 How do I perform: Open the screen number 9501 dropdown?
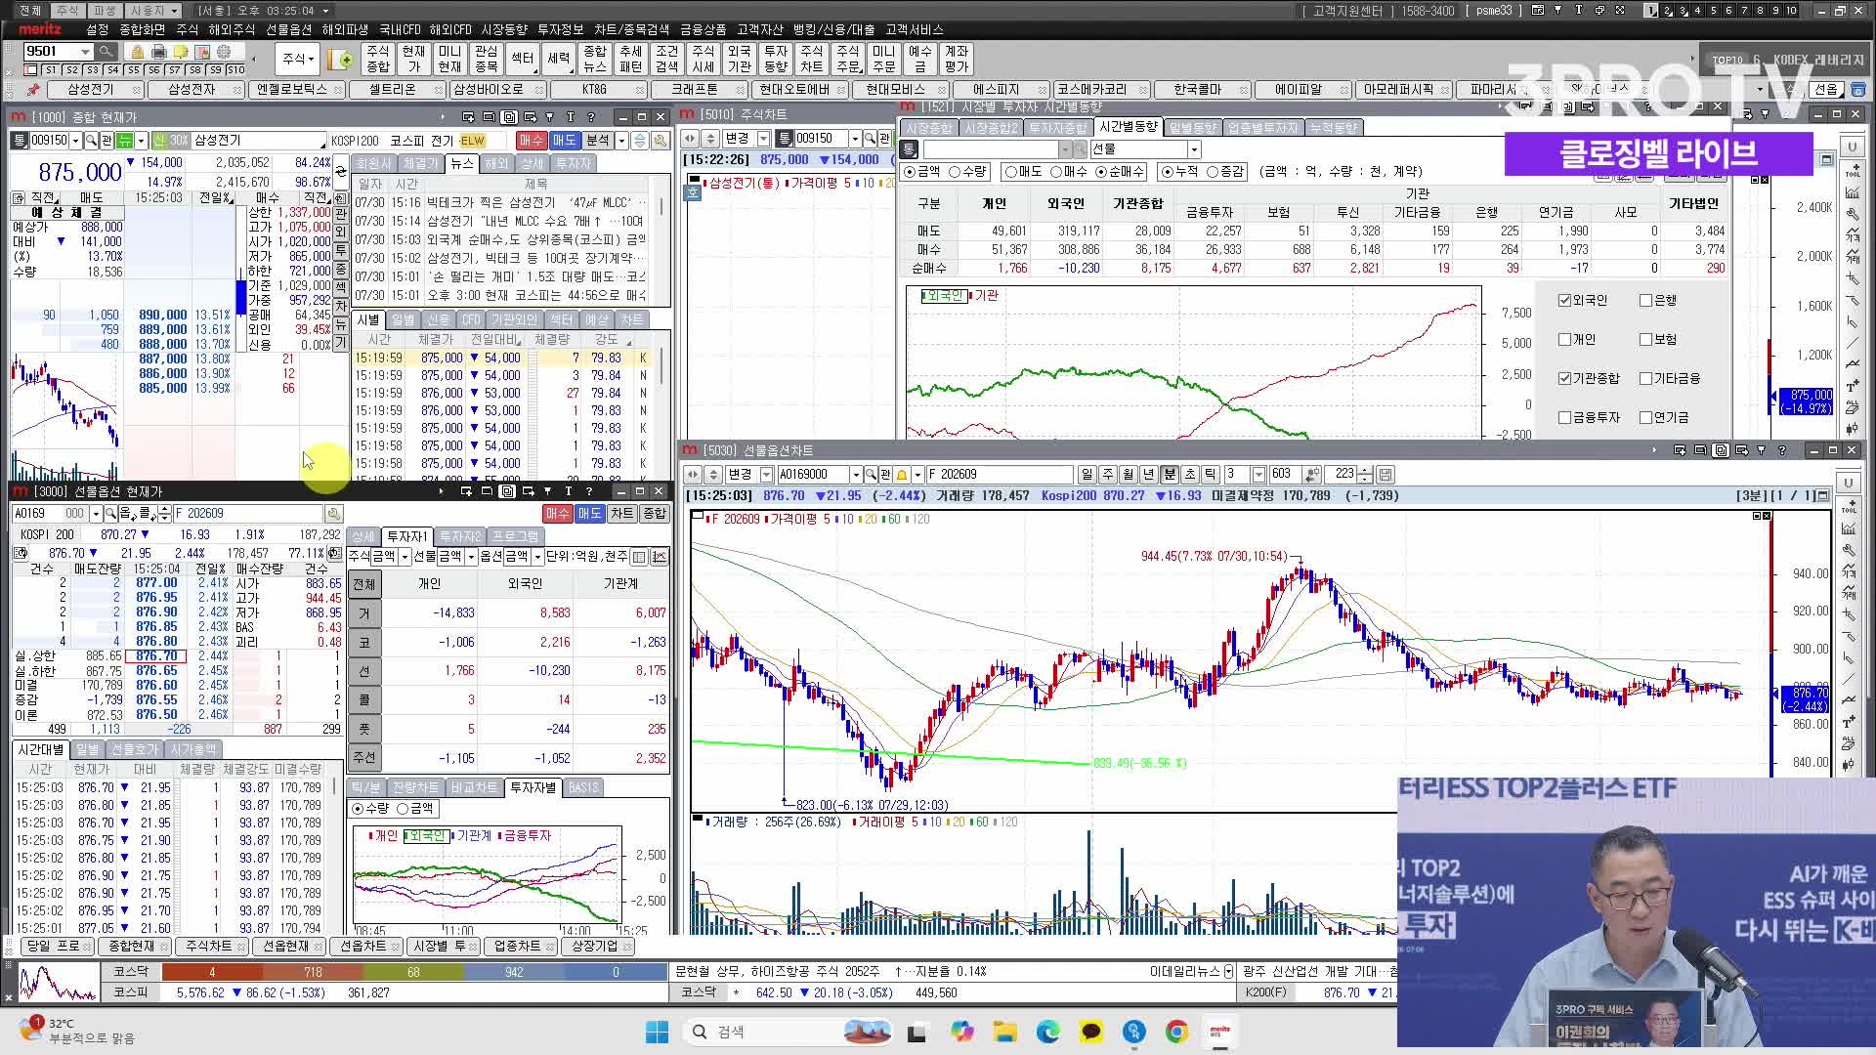[86, 51]
